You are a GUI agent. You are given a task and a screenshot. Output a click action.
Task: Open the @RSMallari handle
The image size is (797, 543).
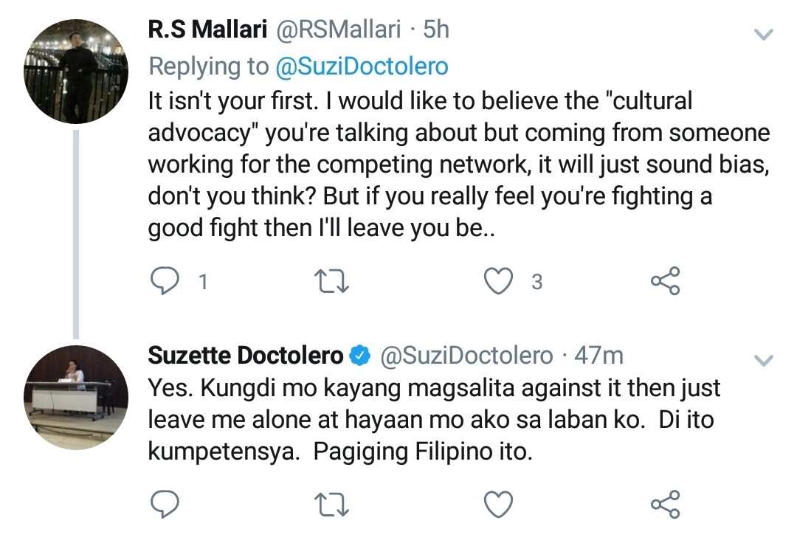tap(339, 30)
